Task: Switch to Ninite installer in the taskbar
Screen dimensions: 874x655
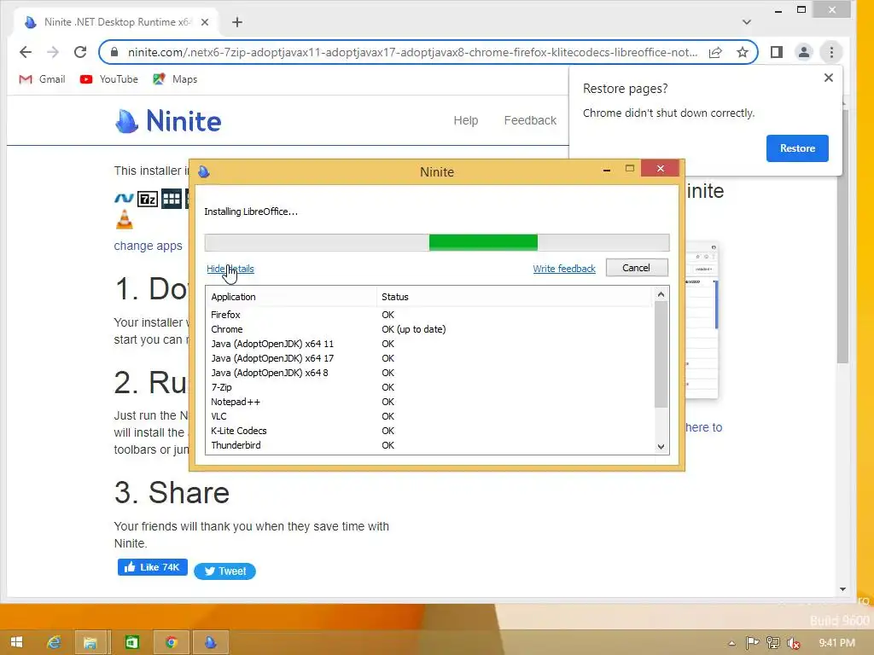Action: click(x=211, y=642)
